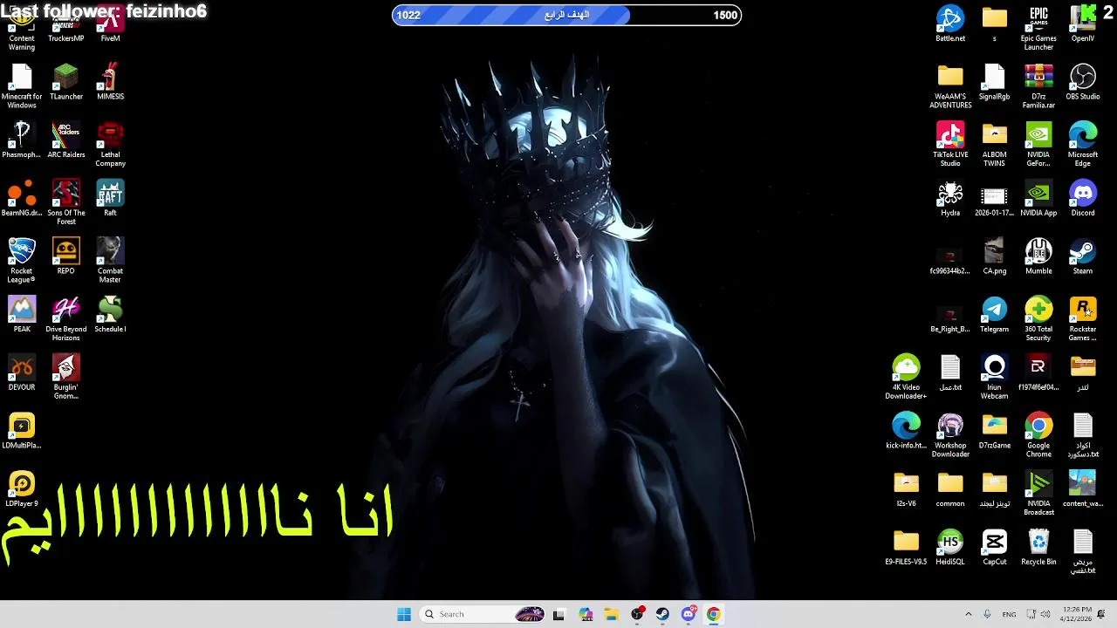Image resolution: width=1117 pixels, height=628 pixels.
Task: Launch ARC Raiders from the desktop
Action: point(66,140)
